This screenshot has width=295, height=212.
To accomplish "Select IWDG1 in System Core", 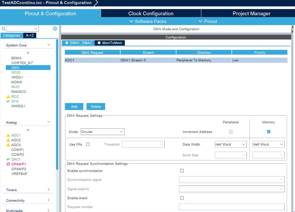I will 17,77.
